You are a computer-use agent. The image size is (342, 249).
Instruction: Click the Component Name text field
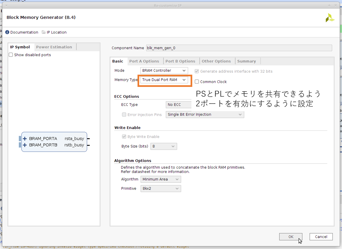pos(239,48)
